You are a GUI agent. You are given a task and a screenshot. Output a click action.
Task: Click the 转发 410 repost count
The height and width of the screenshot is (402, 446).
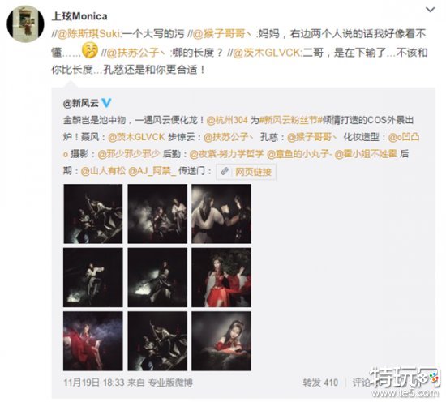tap(320, 383)
